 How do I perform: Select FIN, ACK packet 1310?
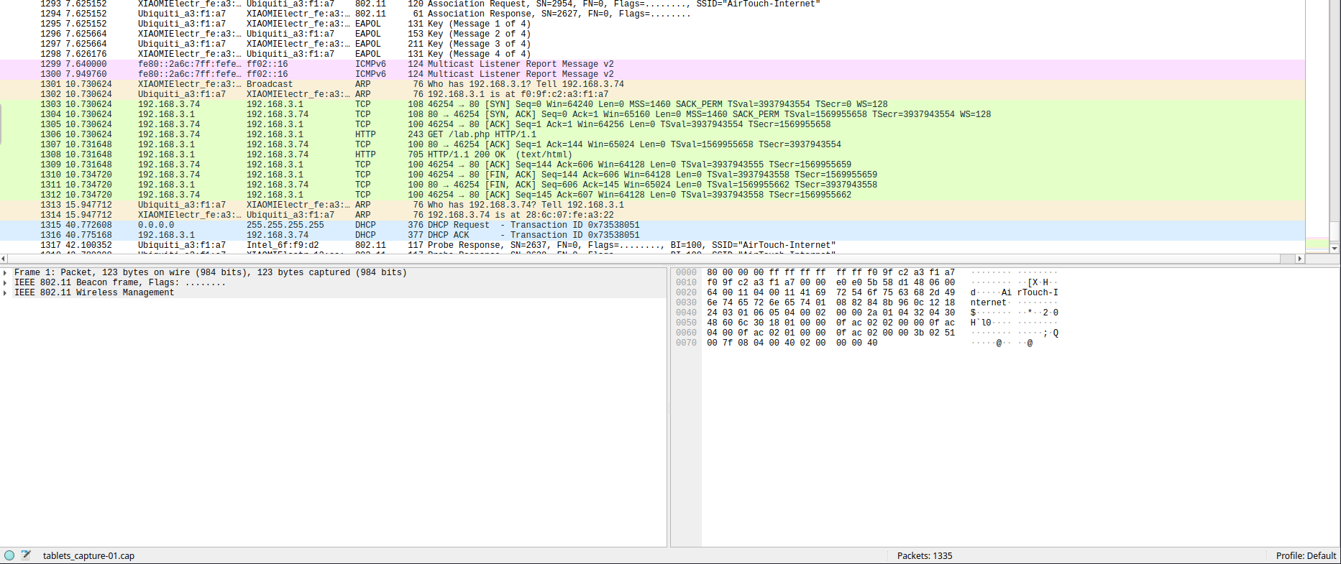pyautogui.click(x=652, y=175)
